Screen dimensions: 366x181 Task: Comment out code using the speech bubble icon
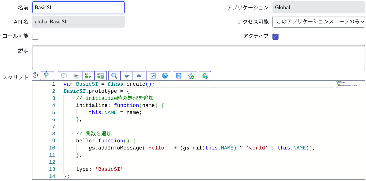click(x=63, y=76)
